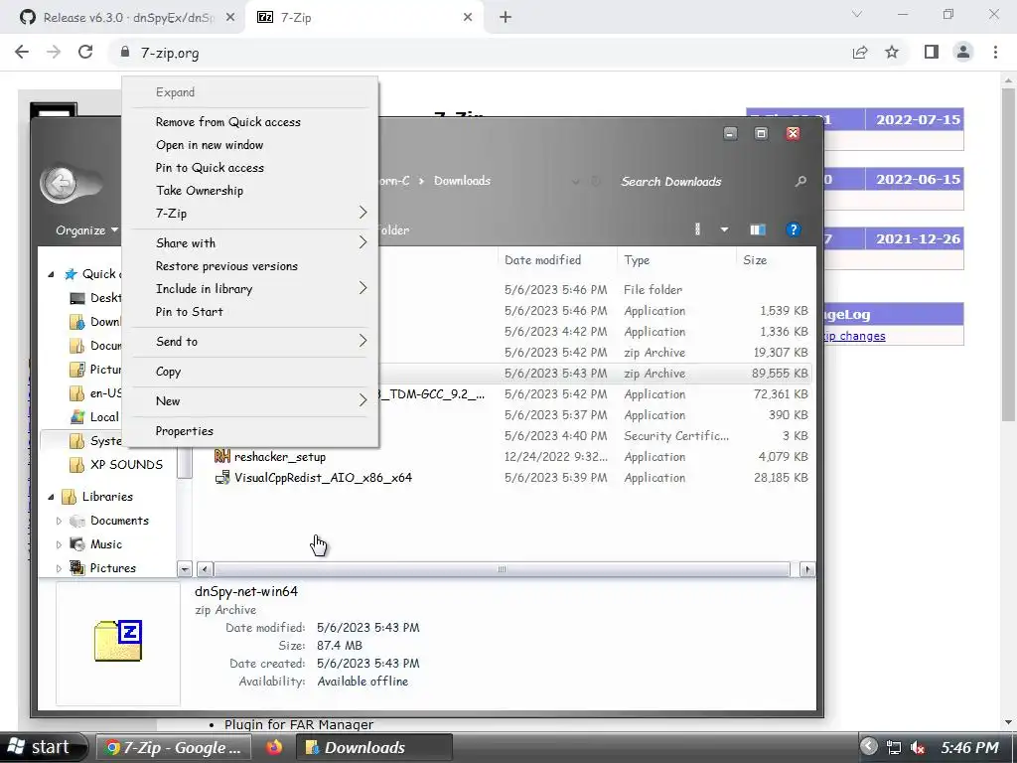Open Properties from context menu
Image resolution: width=1017 pixels, height=763 pixels.
(x=250, y=431)
